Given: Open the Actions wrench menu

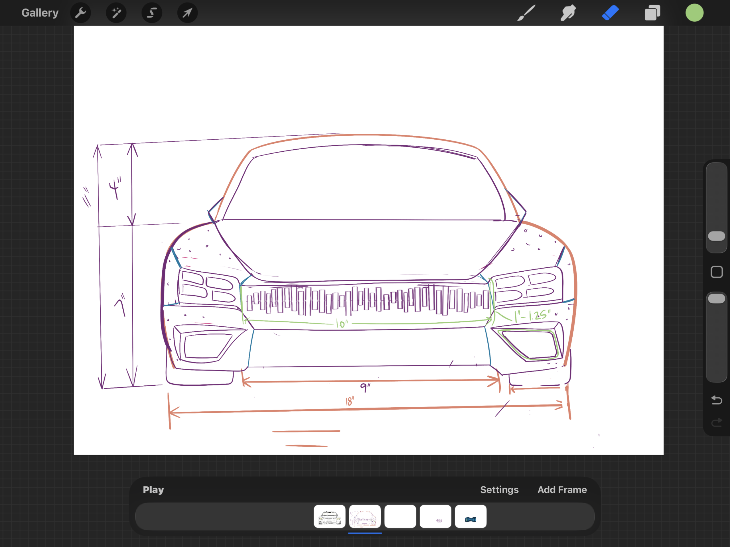Looking at the screenshot, I should pyautogui.click(x=80, y=13).
